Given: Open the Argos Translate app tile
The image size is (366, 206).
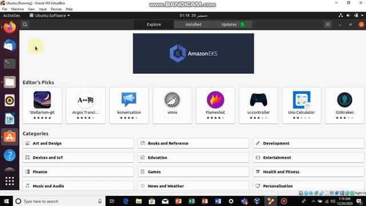Looking at the screenshot, I should pyautogui.click(x=86, y=105).
